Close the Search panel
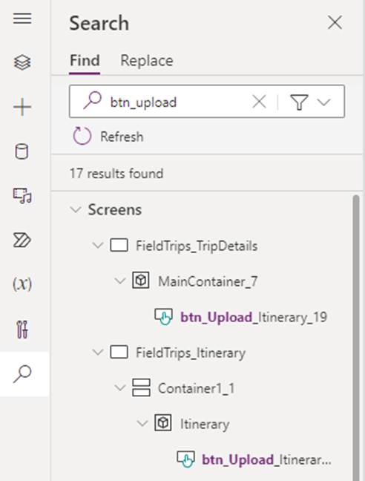Screen dimensions: 365x481 click(335, 23)
